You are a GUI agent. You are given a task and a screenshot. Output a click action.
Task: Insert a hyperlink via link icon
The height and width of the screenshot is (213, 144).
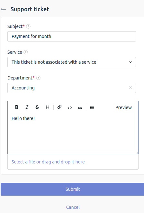click(x=59, y=107)
